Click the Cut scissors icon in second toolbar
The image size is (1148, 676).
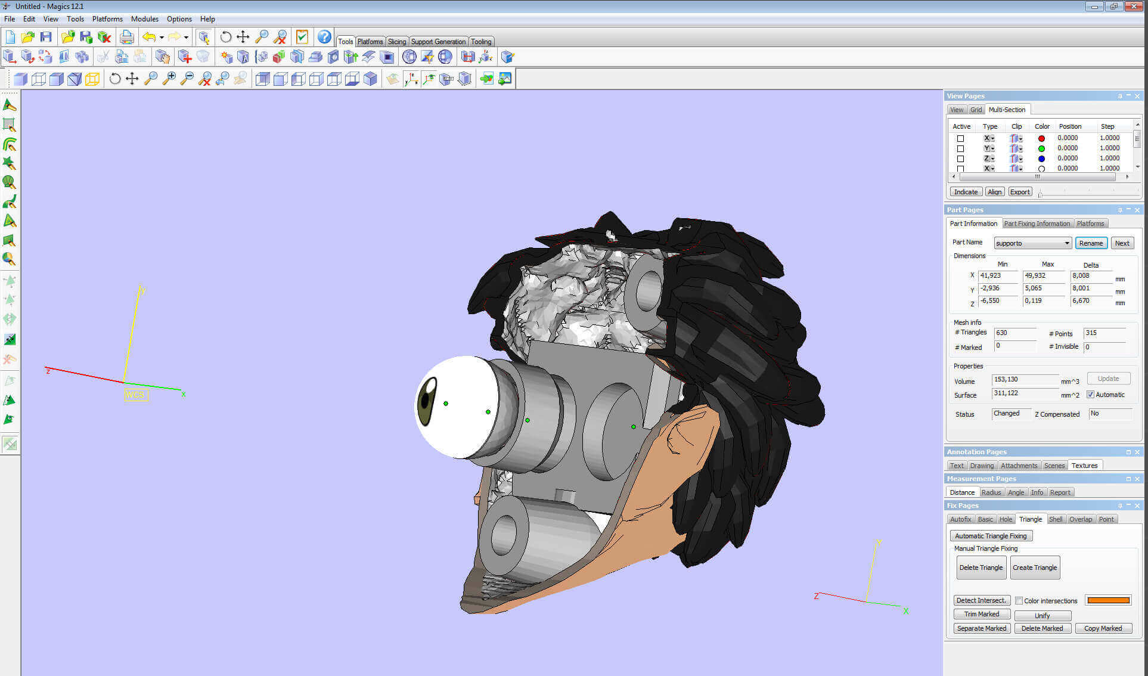point(103,57)
